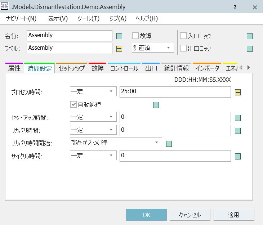Toggle inheritance square beside 入口ロック

(250, 36)
